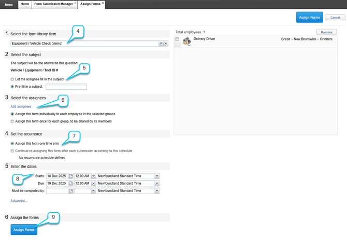This screenshot has height=246, width=347.
Task: Open the Menu tab
Action: click(x=9, y=4)
